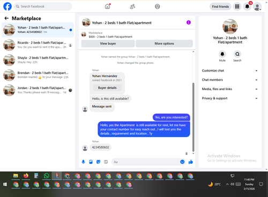This screenshot has width=268, height=197.
Task: Click the taskbar clock showing 11:48 PM
Action: [249, 184]
